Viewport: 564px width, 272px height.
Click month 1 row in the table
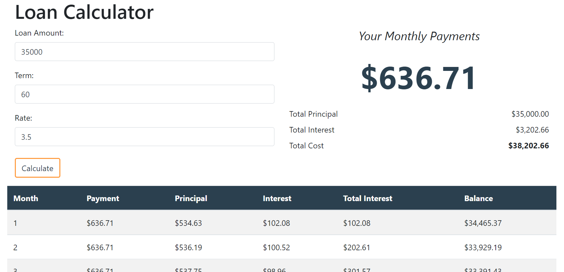pos(15,223)
